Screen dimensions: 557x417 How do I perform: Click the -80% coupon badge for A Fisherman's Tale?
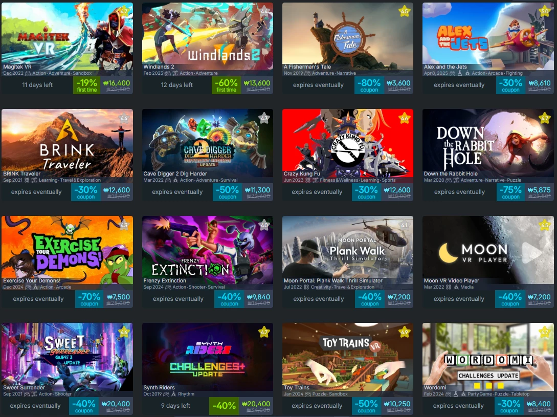[x=369, y=85]
